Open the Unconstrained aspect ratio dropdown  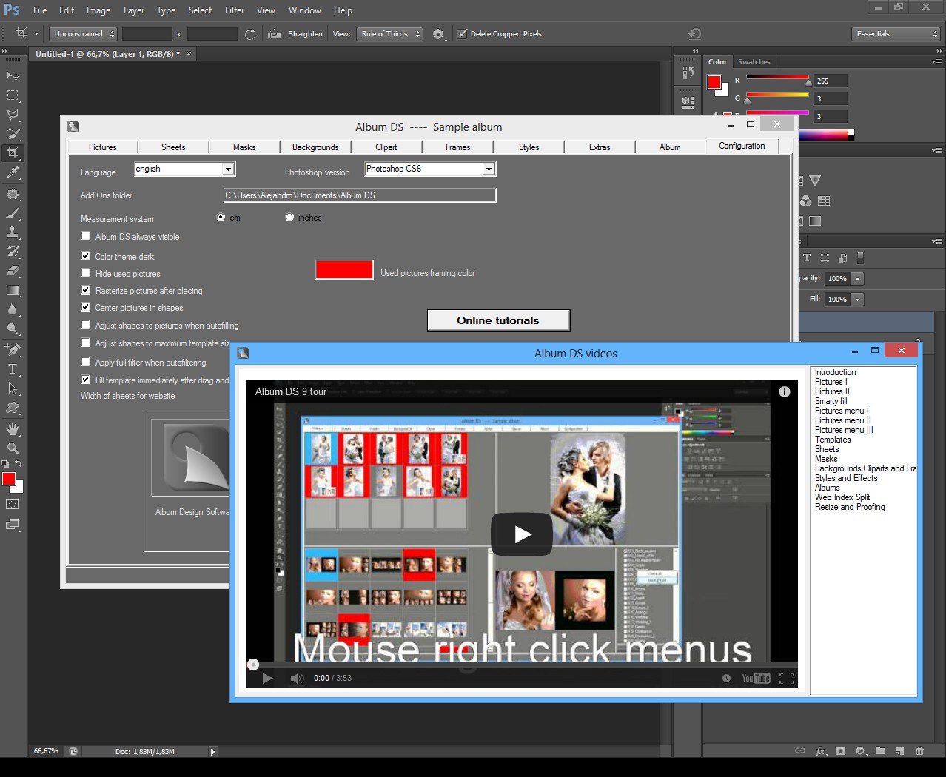83,34
